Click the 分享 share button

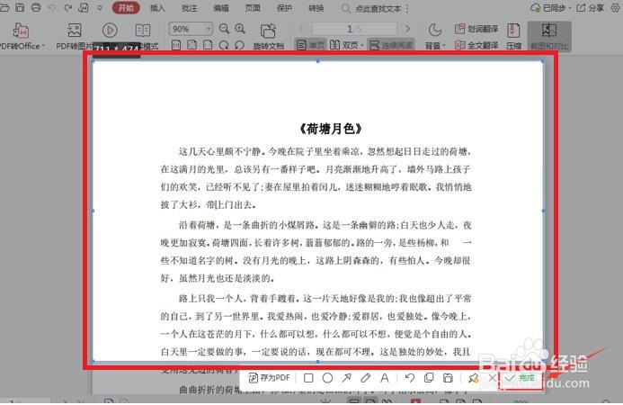[591, 8]
